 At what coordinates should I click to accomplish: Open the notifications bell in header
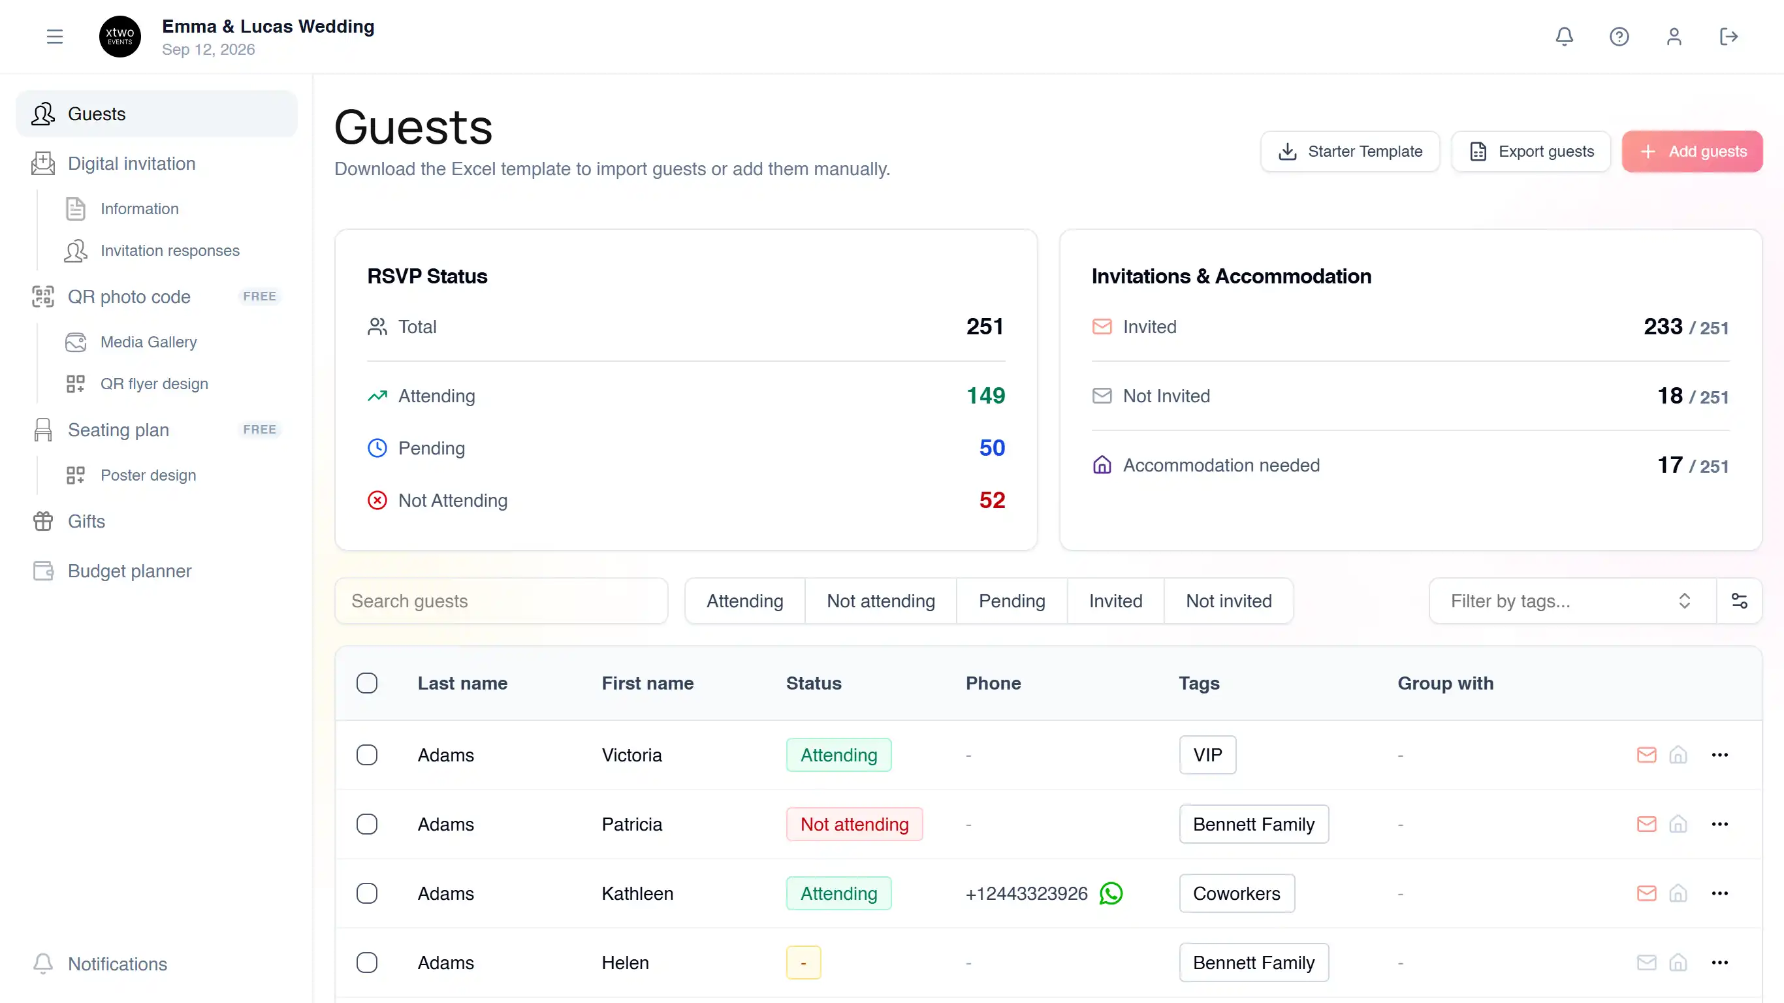tap(1565, 37)
